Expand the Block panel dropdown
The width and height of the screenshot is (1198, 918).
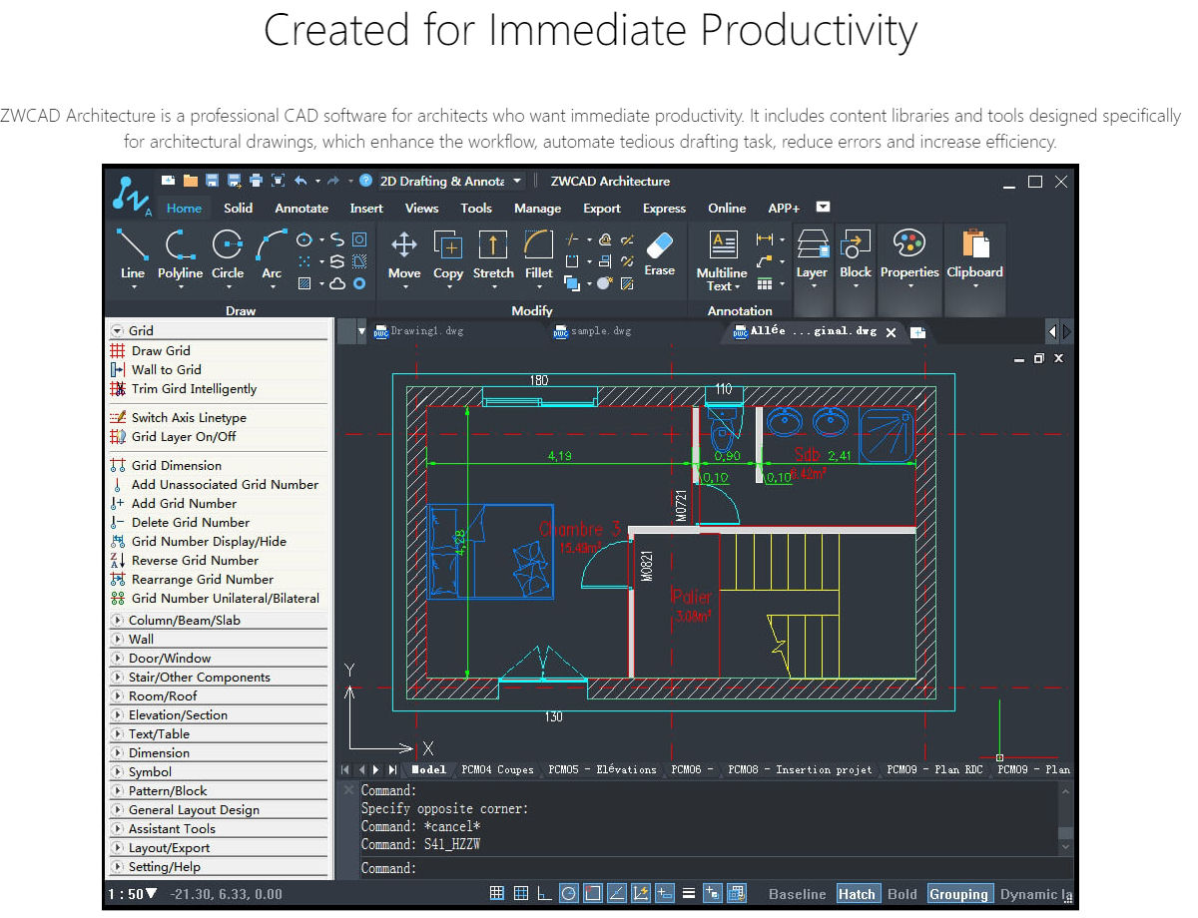[x=856, y=286]
